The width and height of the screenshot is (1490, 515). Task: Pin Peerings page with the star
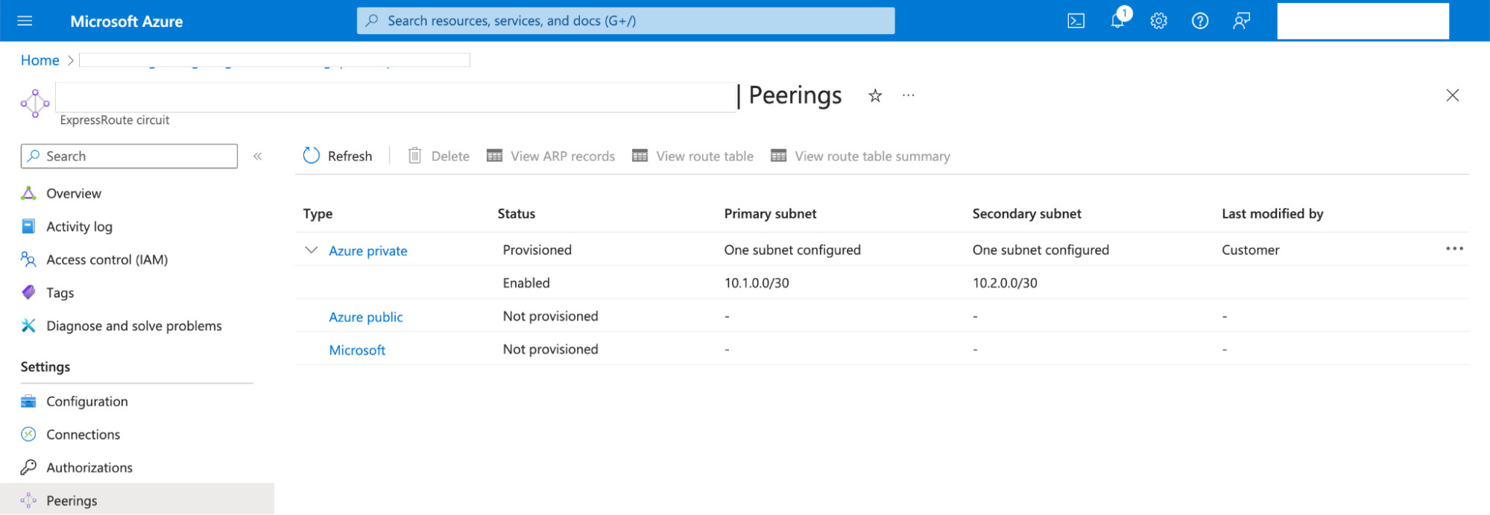875,95
